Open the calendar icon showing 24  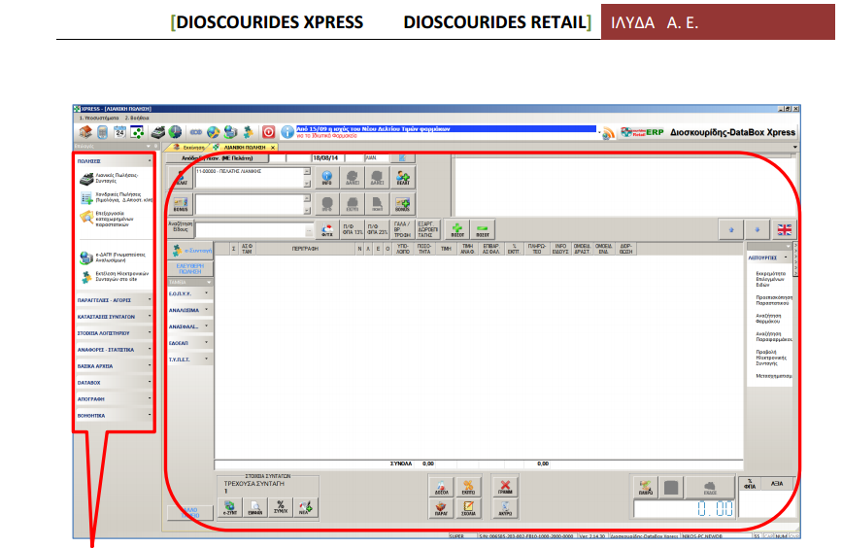(119, 131)
